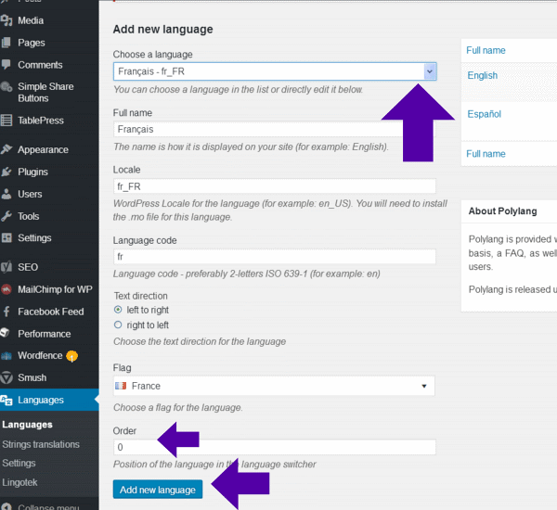Select left to right text direction

coord(118,309)
